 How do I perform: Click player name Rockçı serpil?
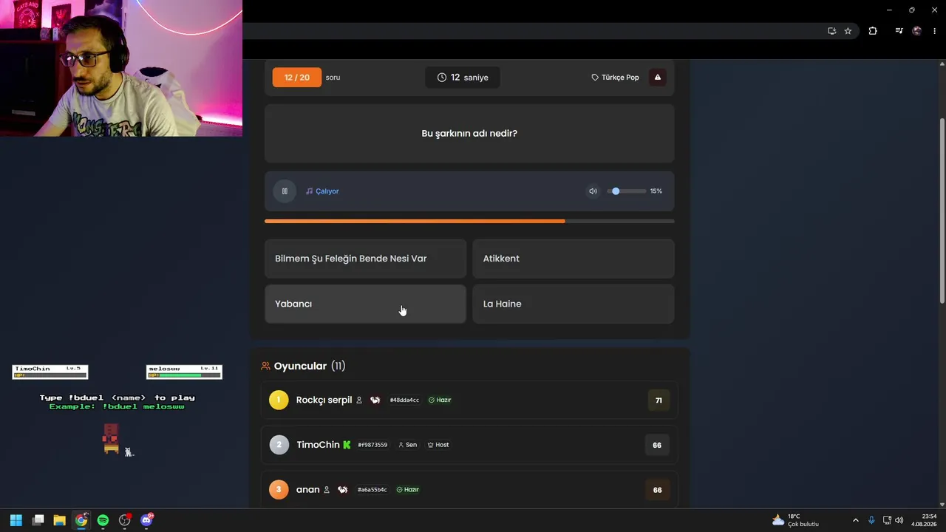click(324, 400)
